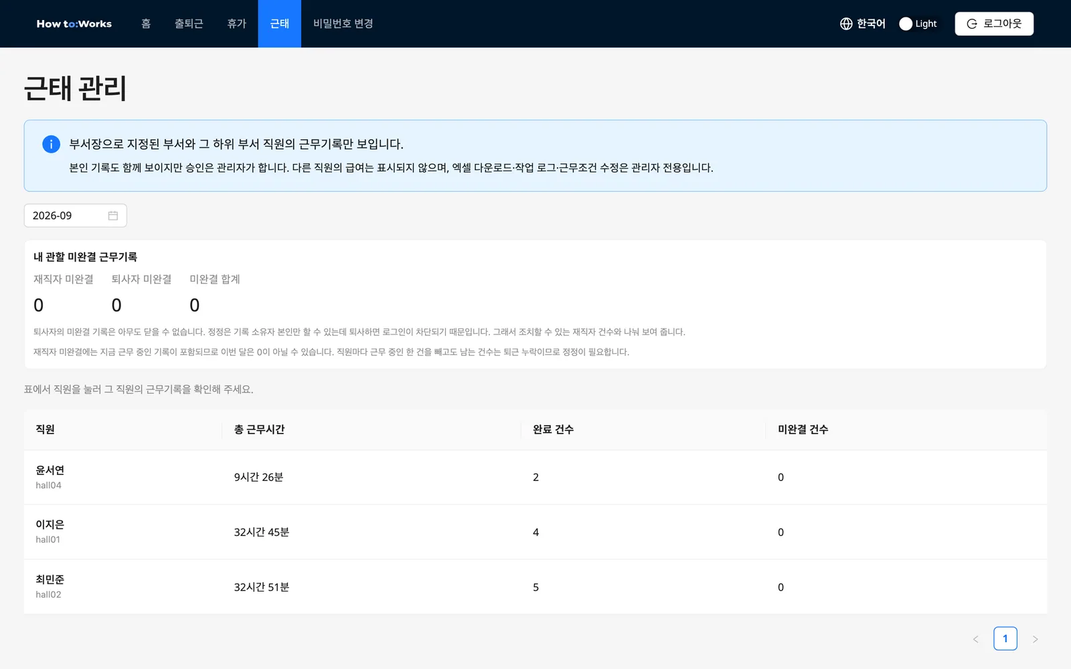The height and width of the screenshot is (669, 1071).
Task: Click the blue info icon in notice
Action: click(x=51, y=144)
